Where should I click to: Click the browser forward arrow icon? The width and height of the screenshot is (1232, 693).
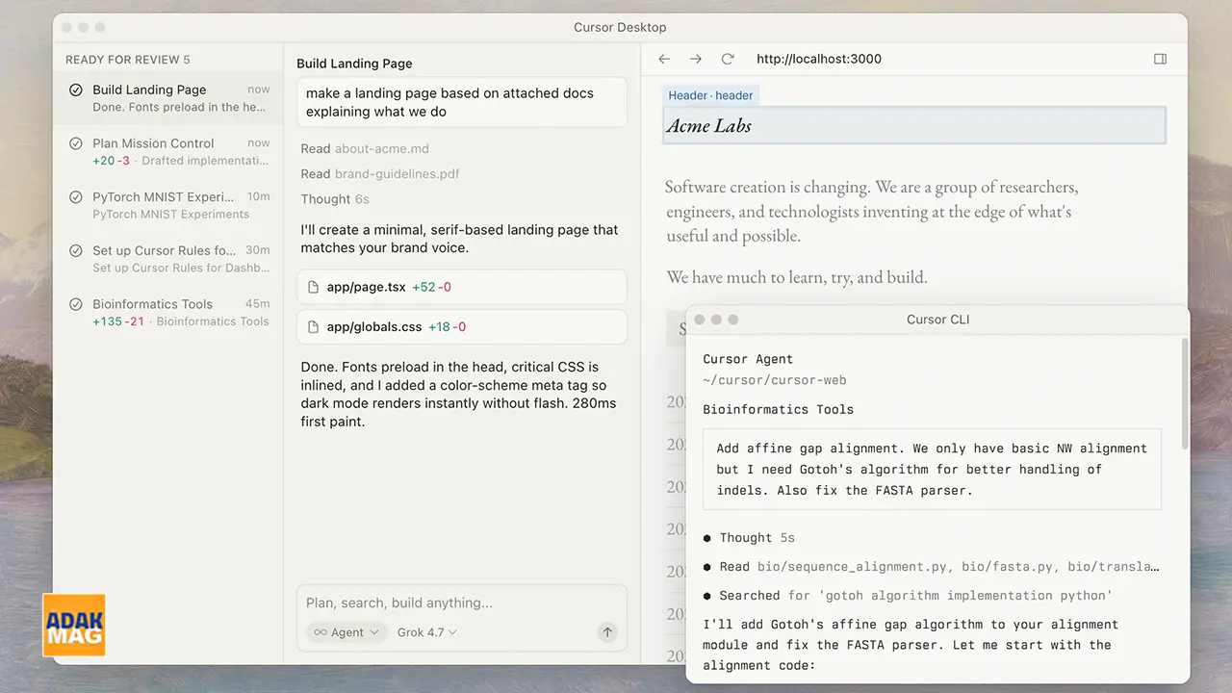(696, 59)
